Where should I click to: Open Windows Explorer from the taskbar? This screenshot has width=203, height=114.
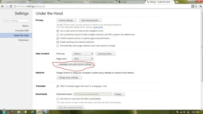(x=19, y=112)
